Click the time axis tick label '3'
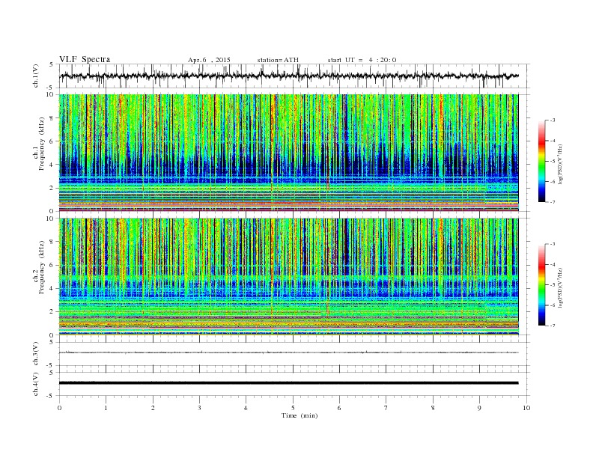The image size is (593, 458). click(199, 408)
